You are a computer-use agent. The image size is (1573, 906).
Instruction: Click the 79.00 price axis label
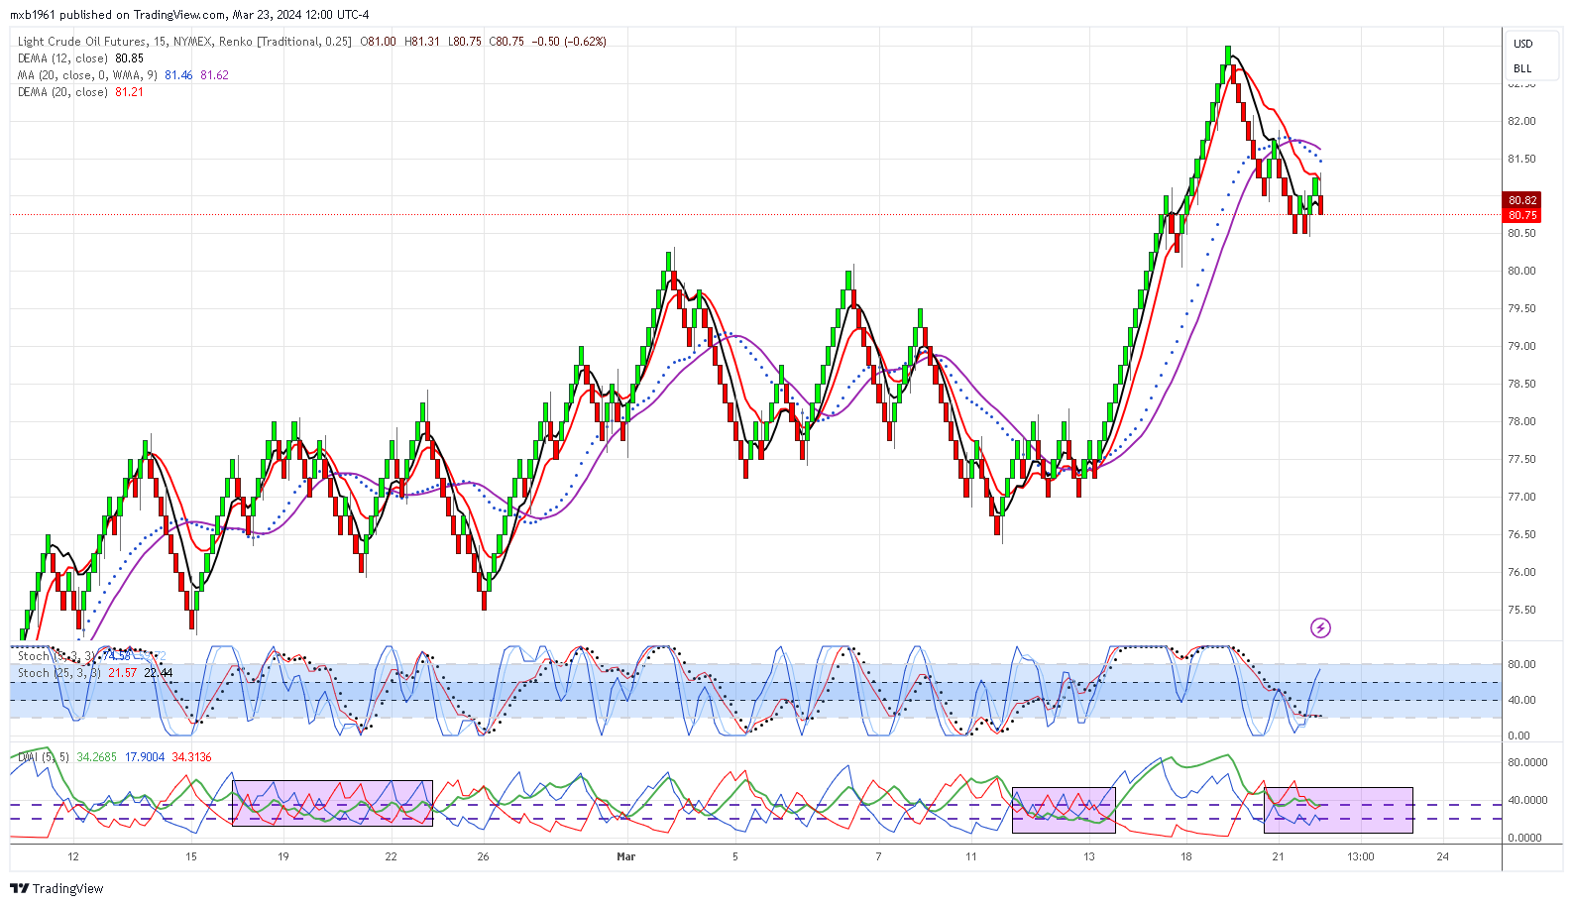click(x=1521, y=346)
